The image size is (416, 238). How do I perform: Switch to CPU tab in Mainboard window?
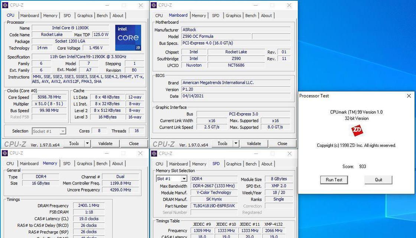159,15
